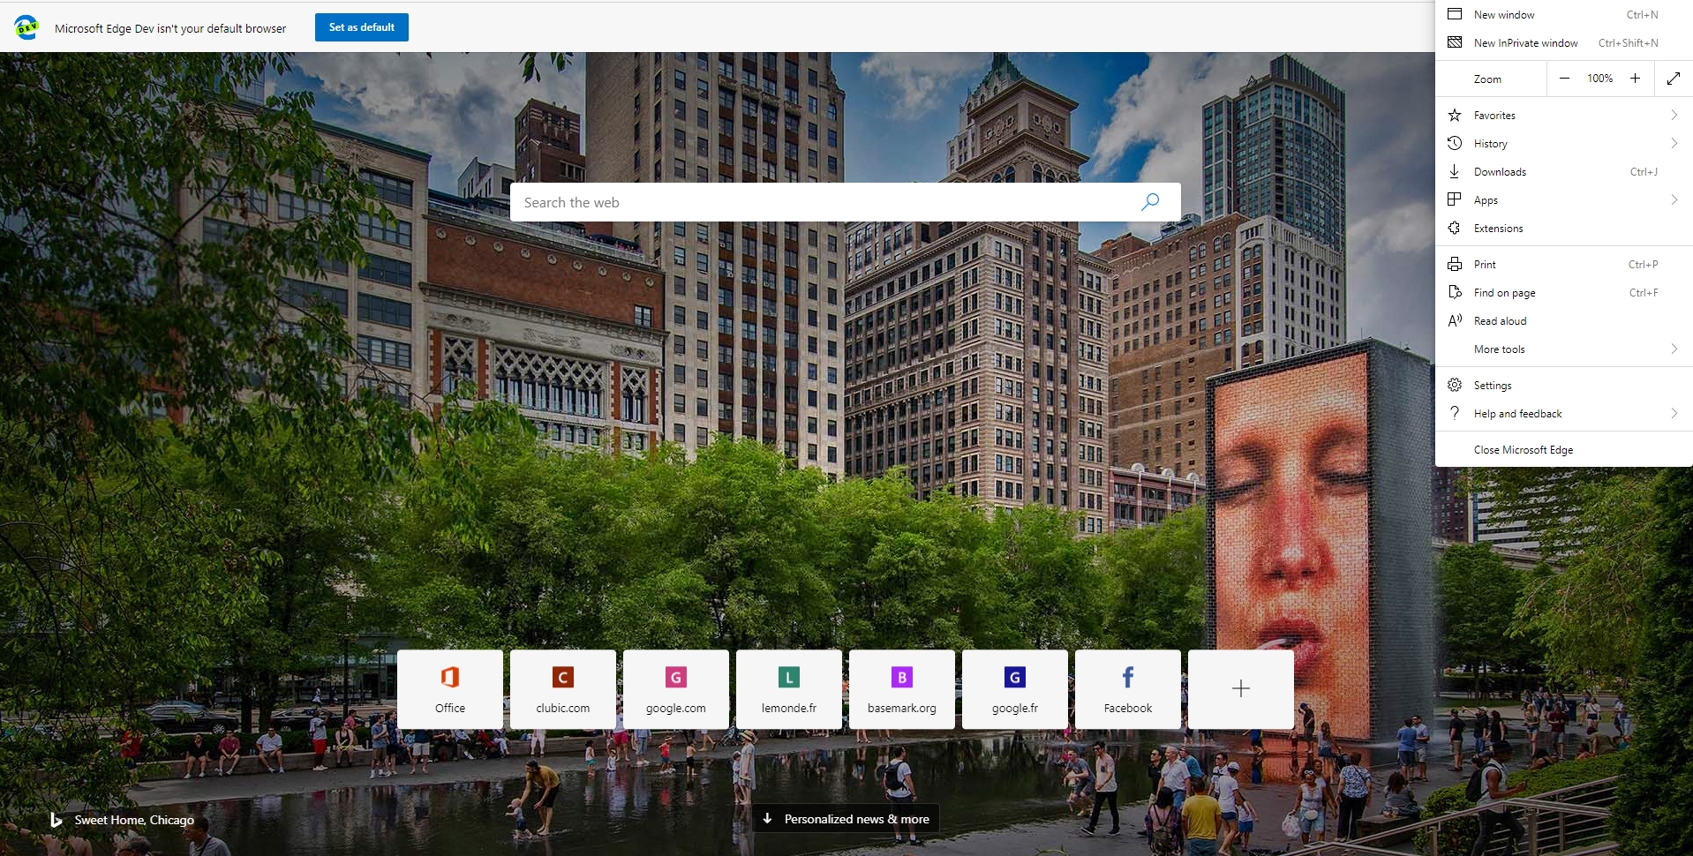The image size is (1693, 856).
Task: Click the Bing logo at bottom left
Action: 56,820
